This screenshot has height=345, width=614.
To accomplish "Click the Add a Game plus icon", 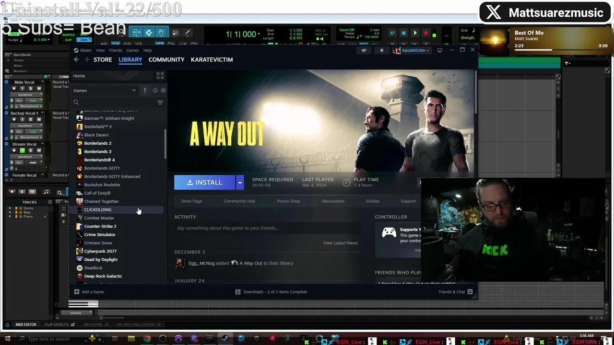I will (76, 292).
